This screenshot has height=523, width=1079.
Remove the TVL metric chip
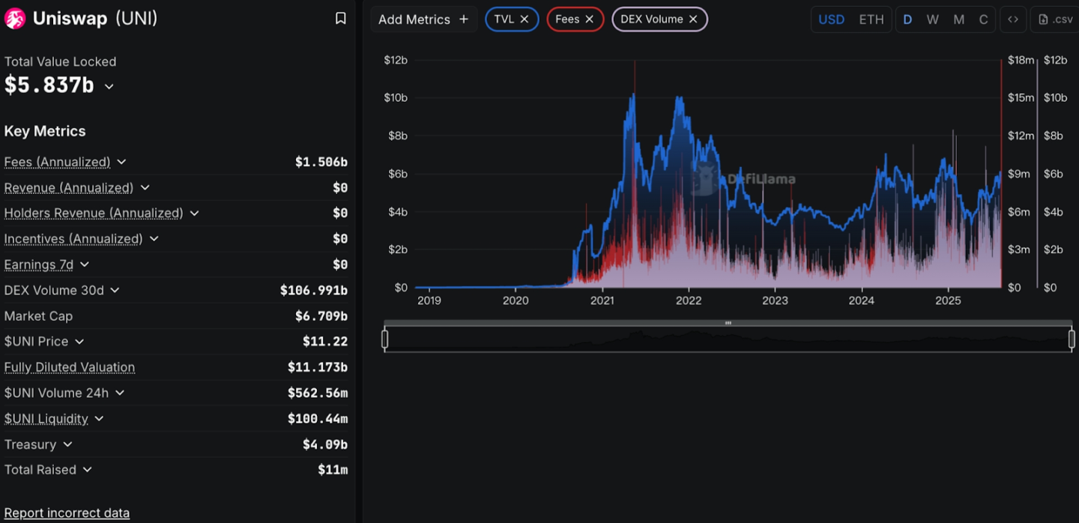pyautogui.click(x=525, y=19)
